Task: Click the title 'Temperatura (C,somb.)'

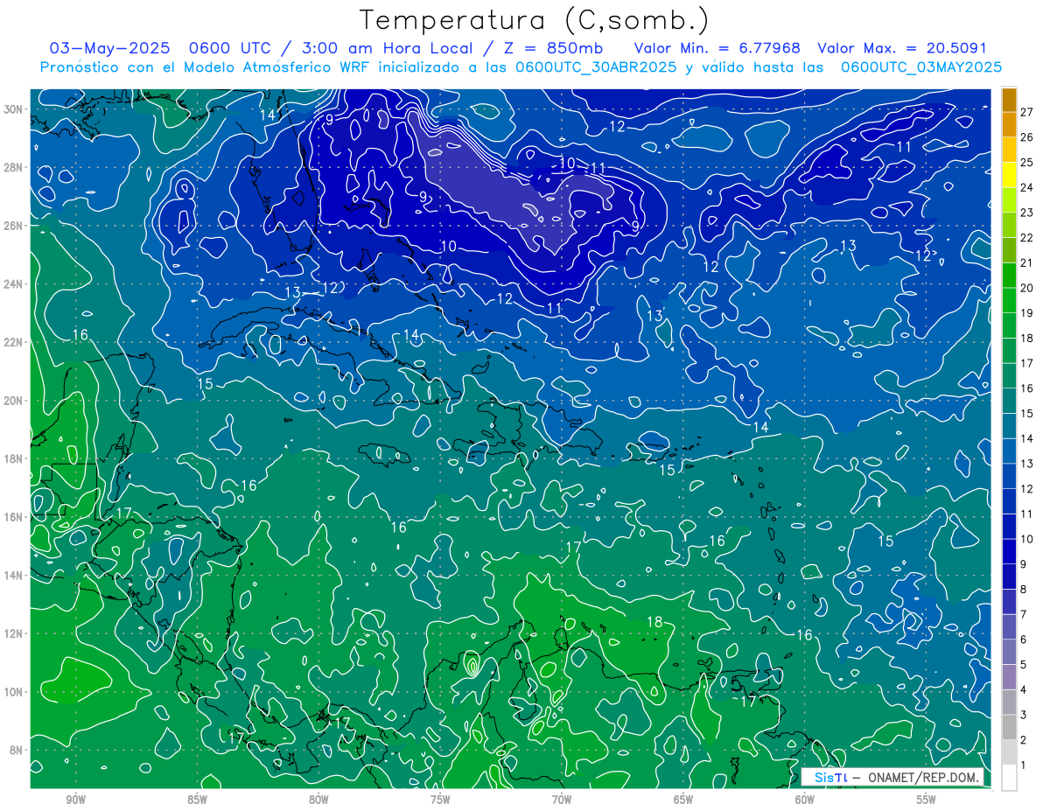Action: (534, 20)
